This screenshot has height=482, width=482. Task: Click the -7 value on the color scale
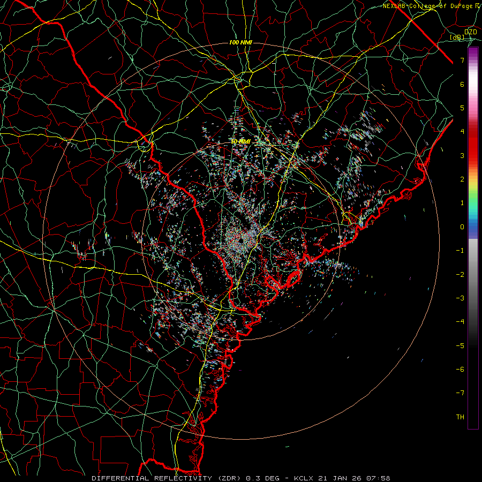pos(460,393)
